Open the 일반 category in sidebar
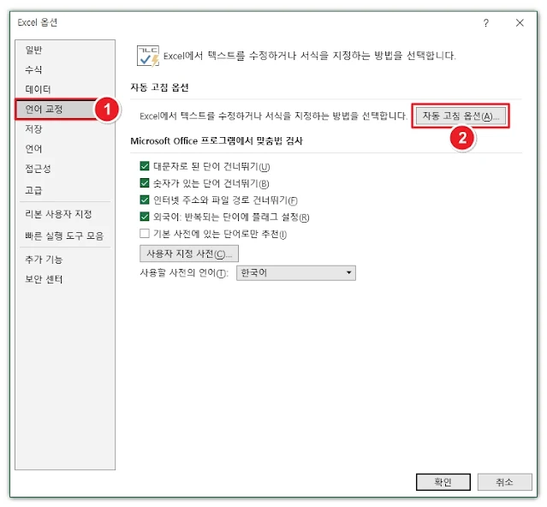The width and height of the screenshot is (547, 507). 33,50
